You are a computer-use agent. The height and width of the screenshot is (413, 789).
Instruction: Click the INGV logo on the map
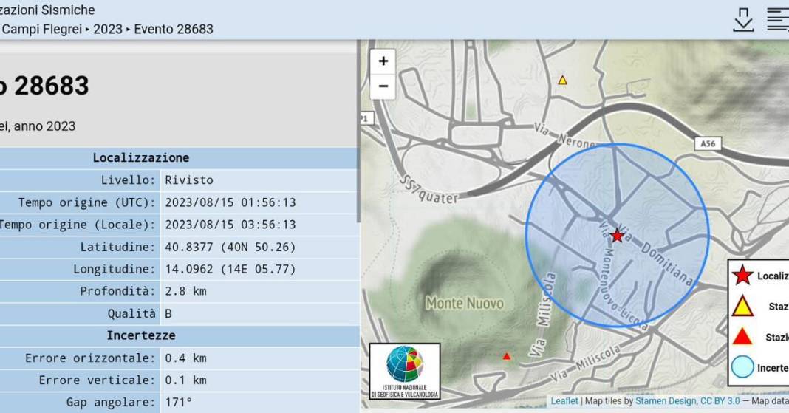click(x=404, y=371)
